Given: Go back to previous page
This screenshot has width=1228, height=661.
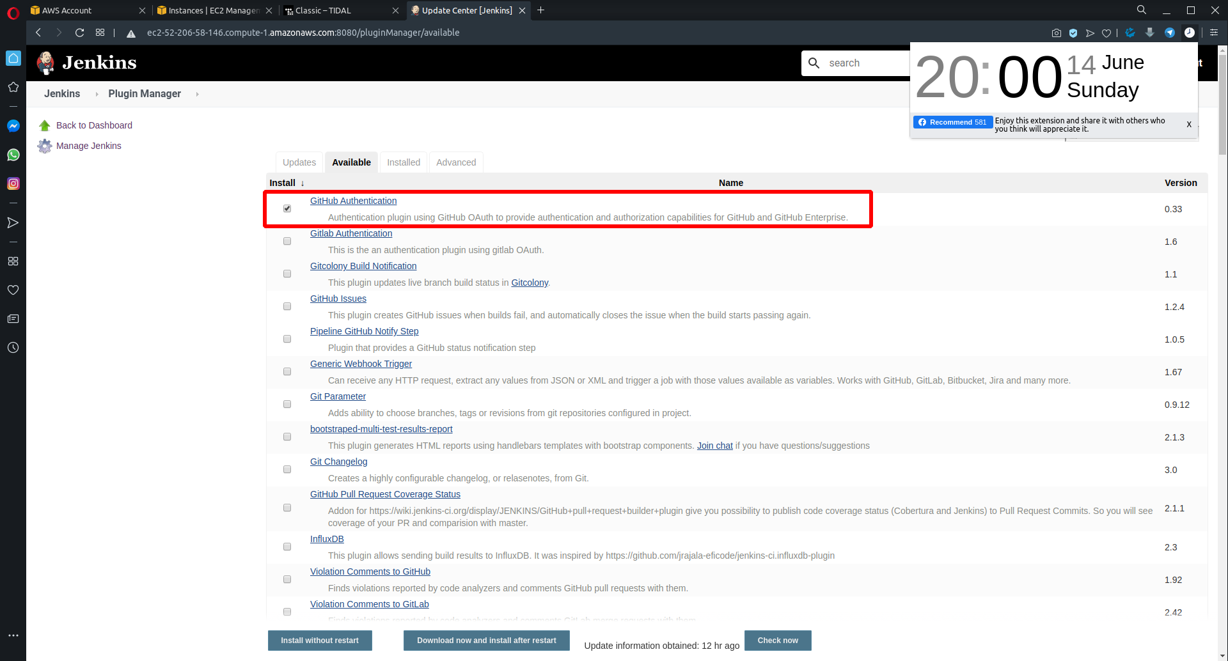Looking at the screenshot, I should tap(38, 33).
